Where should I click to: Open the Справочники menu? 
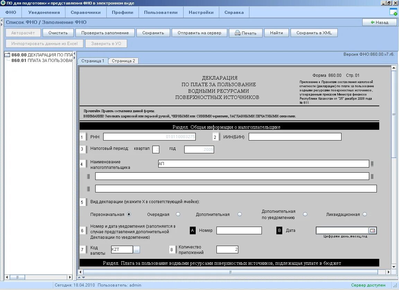[x=86, y=11]
